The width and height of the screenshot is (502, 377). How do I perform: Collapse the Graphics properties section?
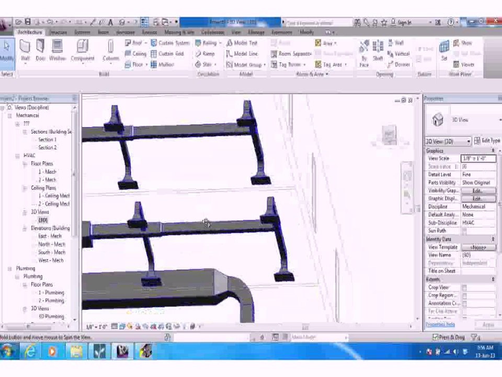pos(493,151)
